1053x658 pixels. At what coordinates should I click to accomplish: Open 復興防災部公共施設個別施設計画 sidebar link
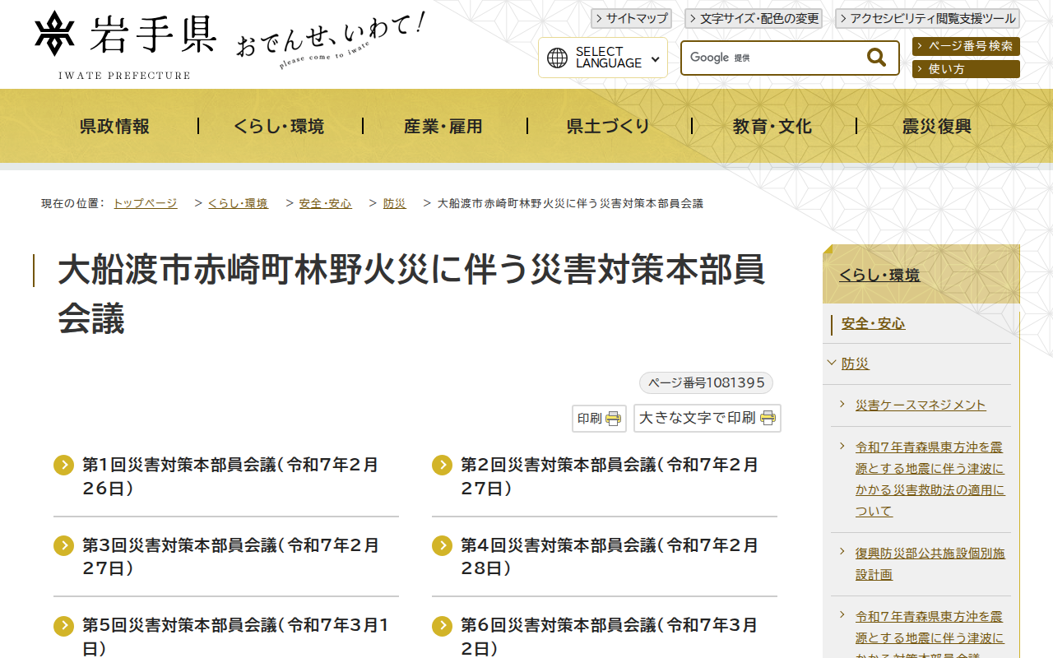click(930, 563)
